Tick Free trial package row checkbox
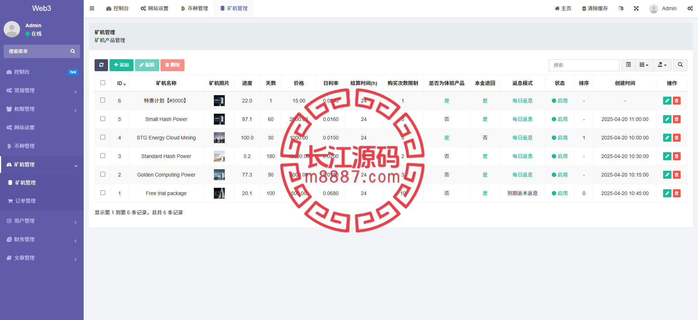The width and height of the screenshot is (698, 320). pos(103,193)
